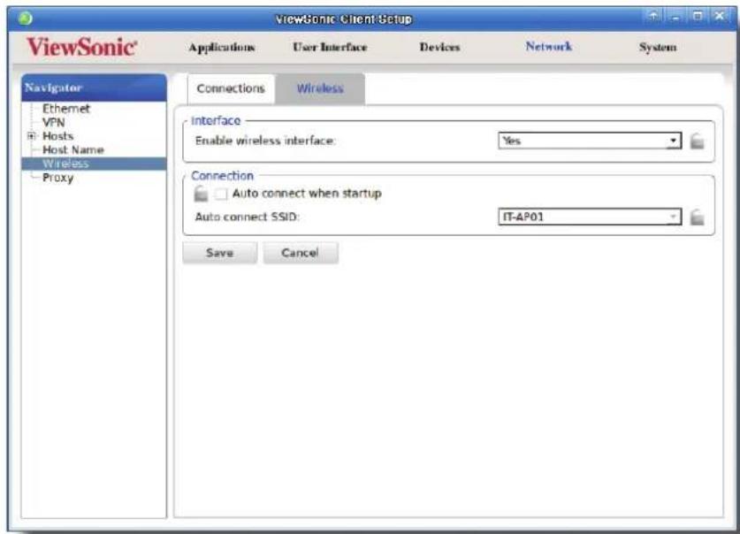
Task: Close the ViewSonic Client Setup window
Action: [720, 17]
